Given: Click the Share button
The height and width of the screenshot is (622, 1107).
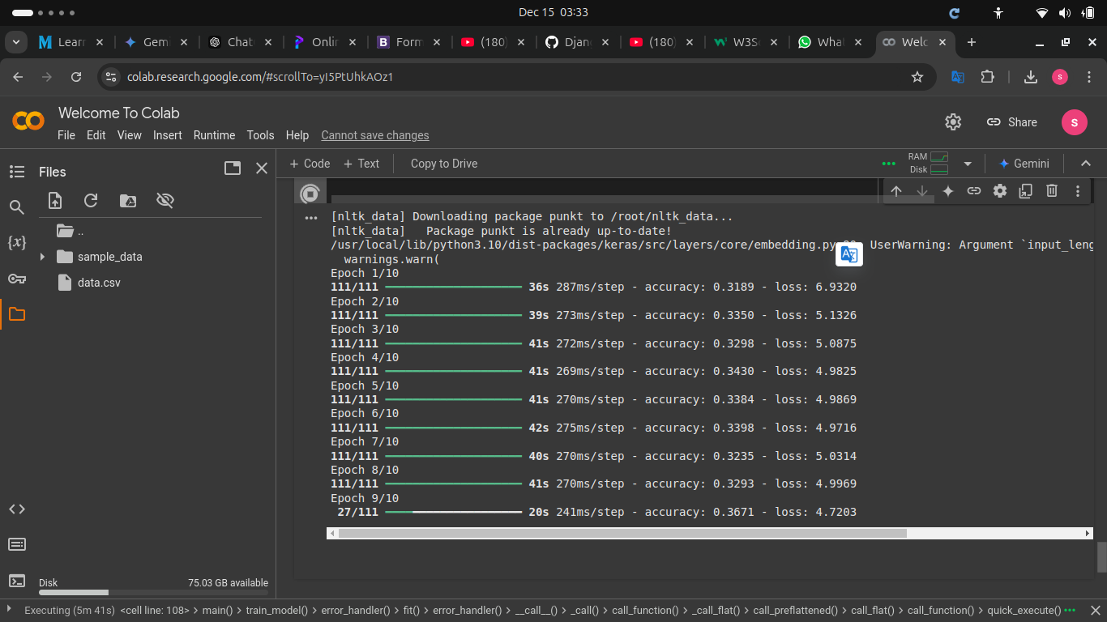Looking at the screenshot, I should (x=1012, y=122).
